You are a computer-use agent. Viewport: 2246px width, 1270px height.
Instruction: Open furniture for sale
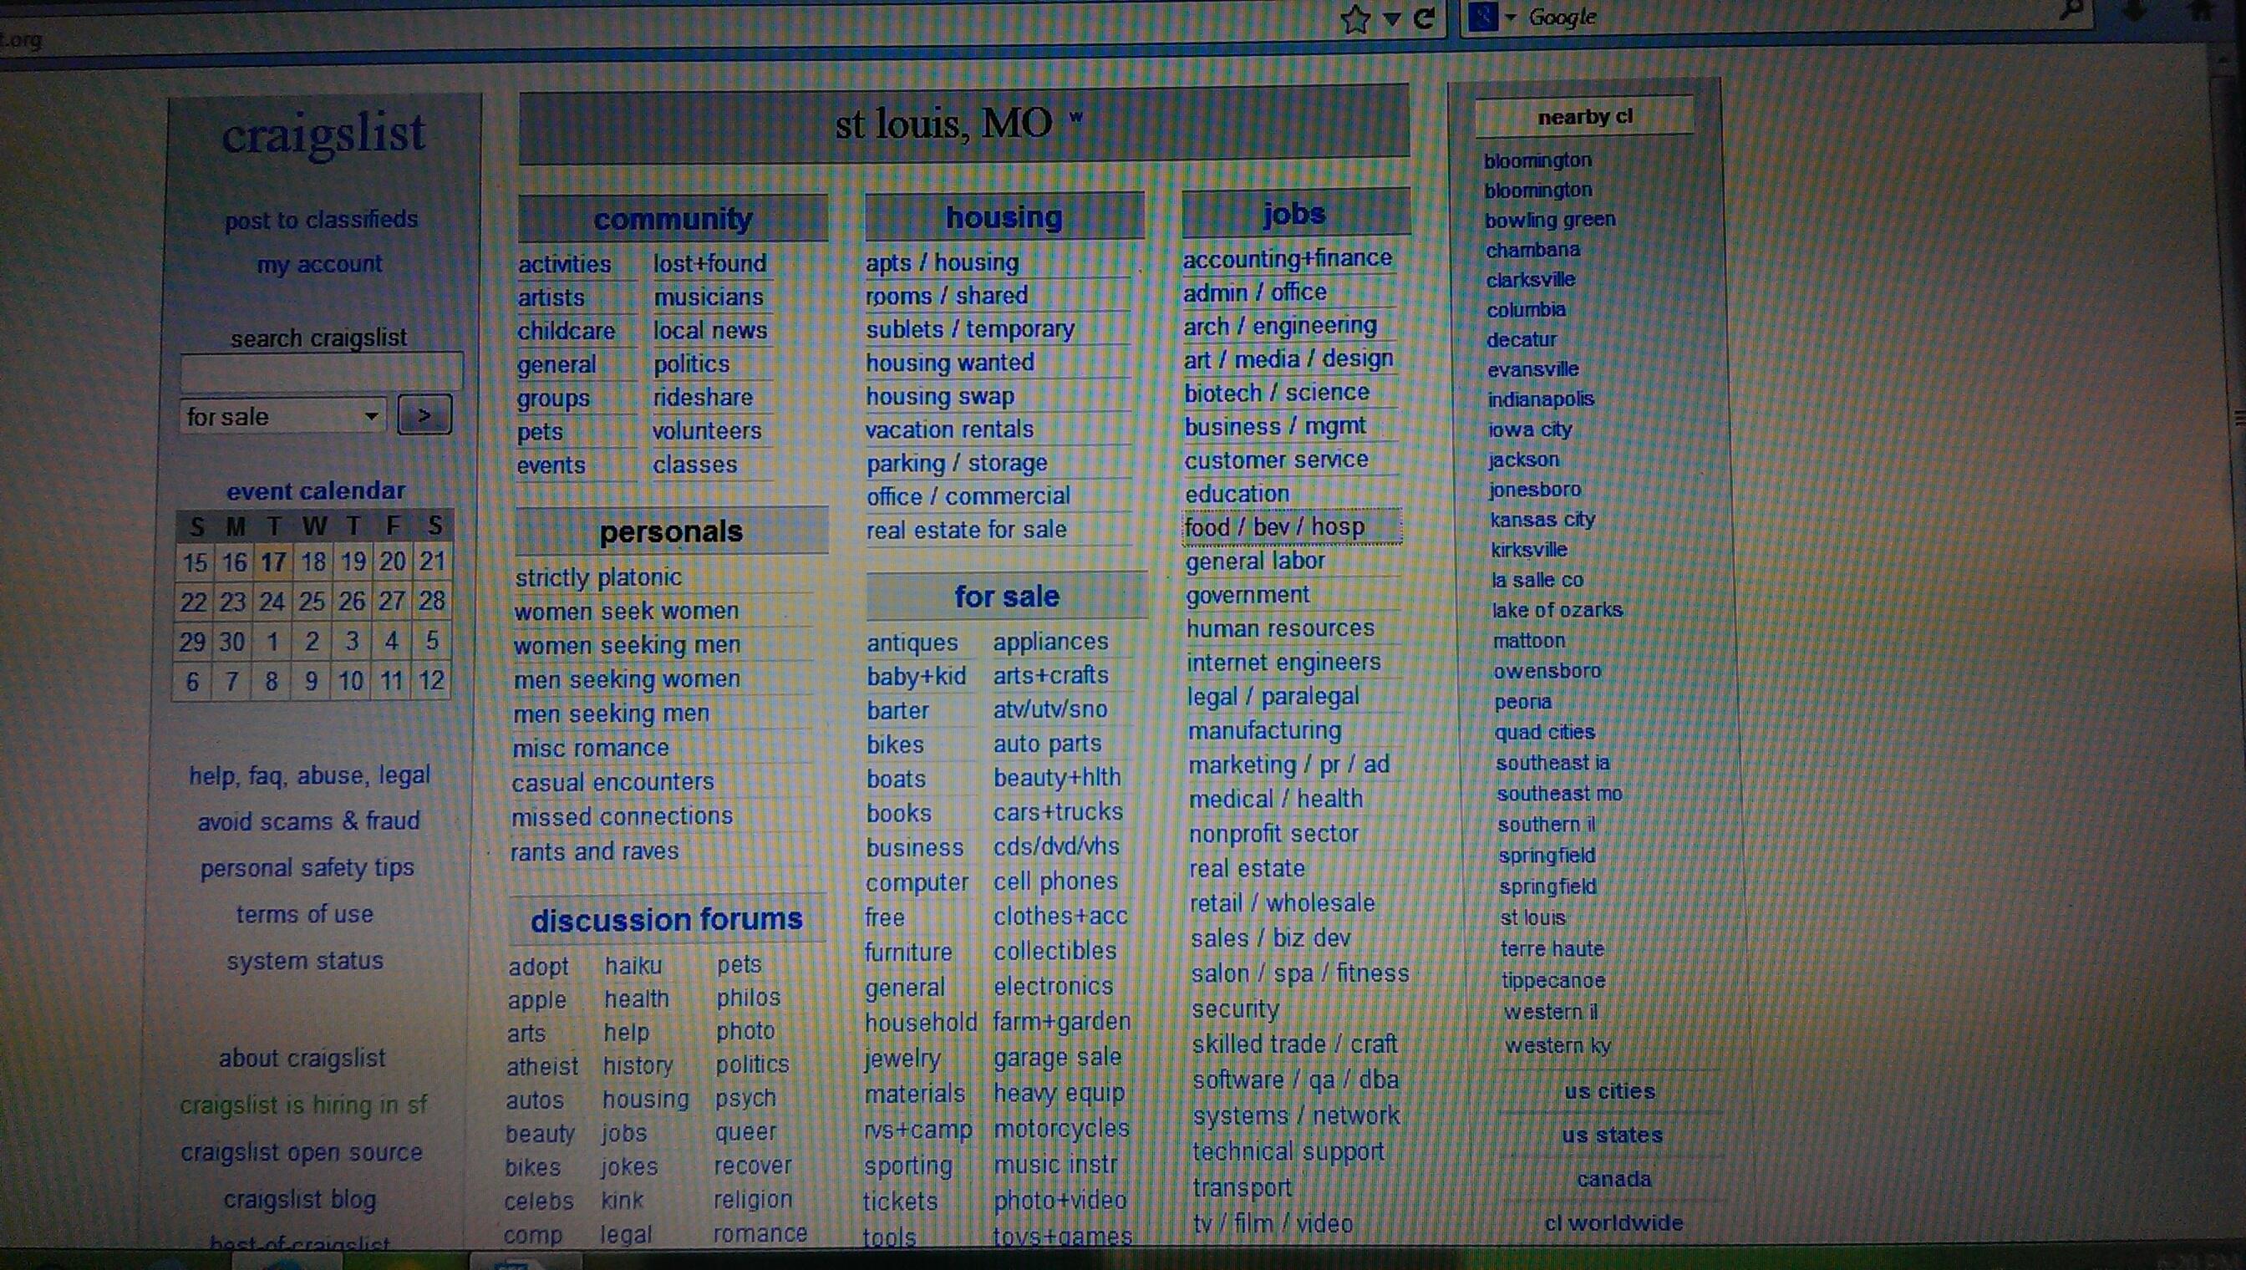(908, 952)
